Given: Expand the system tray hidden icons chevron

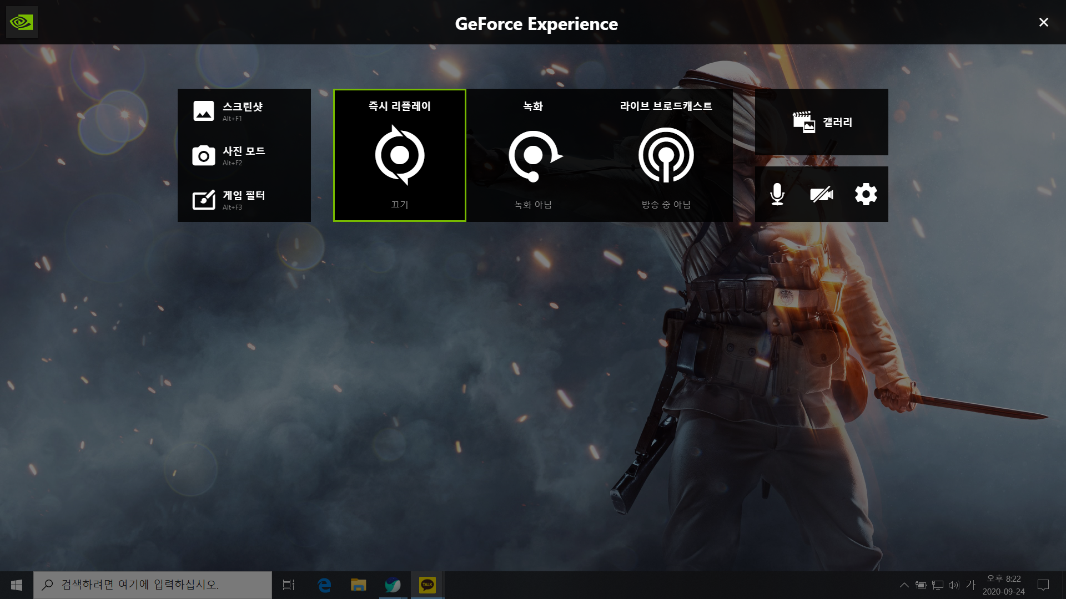Looking at the screenshot, I should [904, 585].
